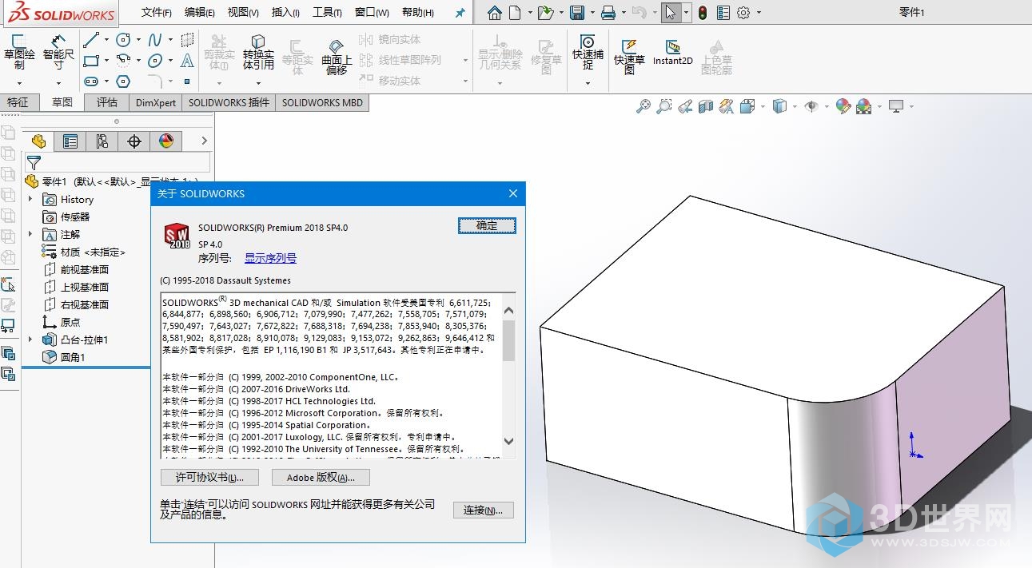Open the file properties list icon
1032x568 pixels.
pyautogui.click(x=723, y=13)
